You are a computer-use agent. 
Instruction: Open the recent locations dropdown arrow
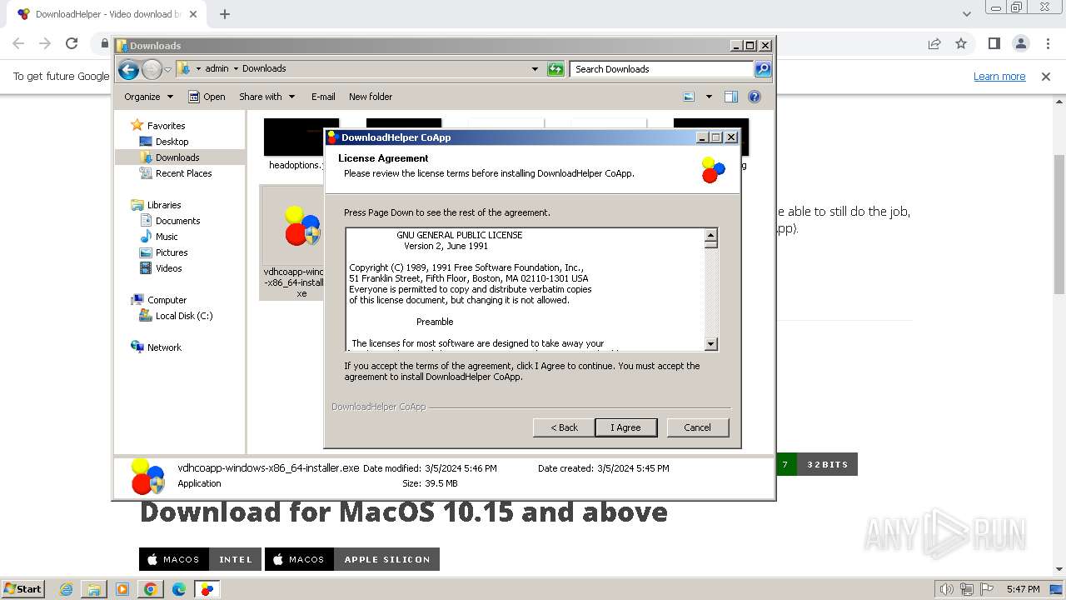[x=167, y=69]
